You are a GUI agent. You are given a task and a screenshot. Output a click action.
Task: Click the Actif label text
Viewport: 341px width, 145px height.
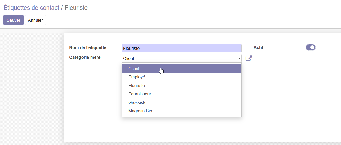point(258,48)
